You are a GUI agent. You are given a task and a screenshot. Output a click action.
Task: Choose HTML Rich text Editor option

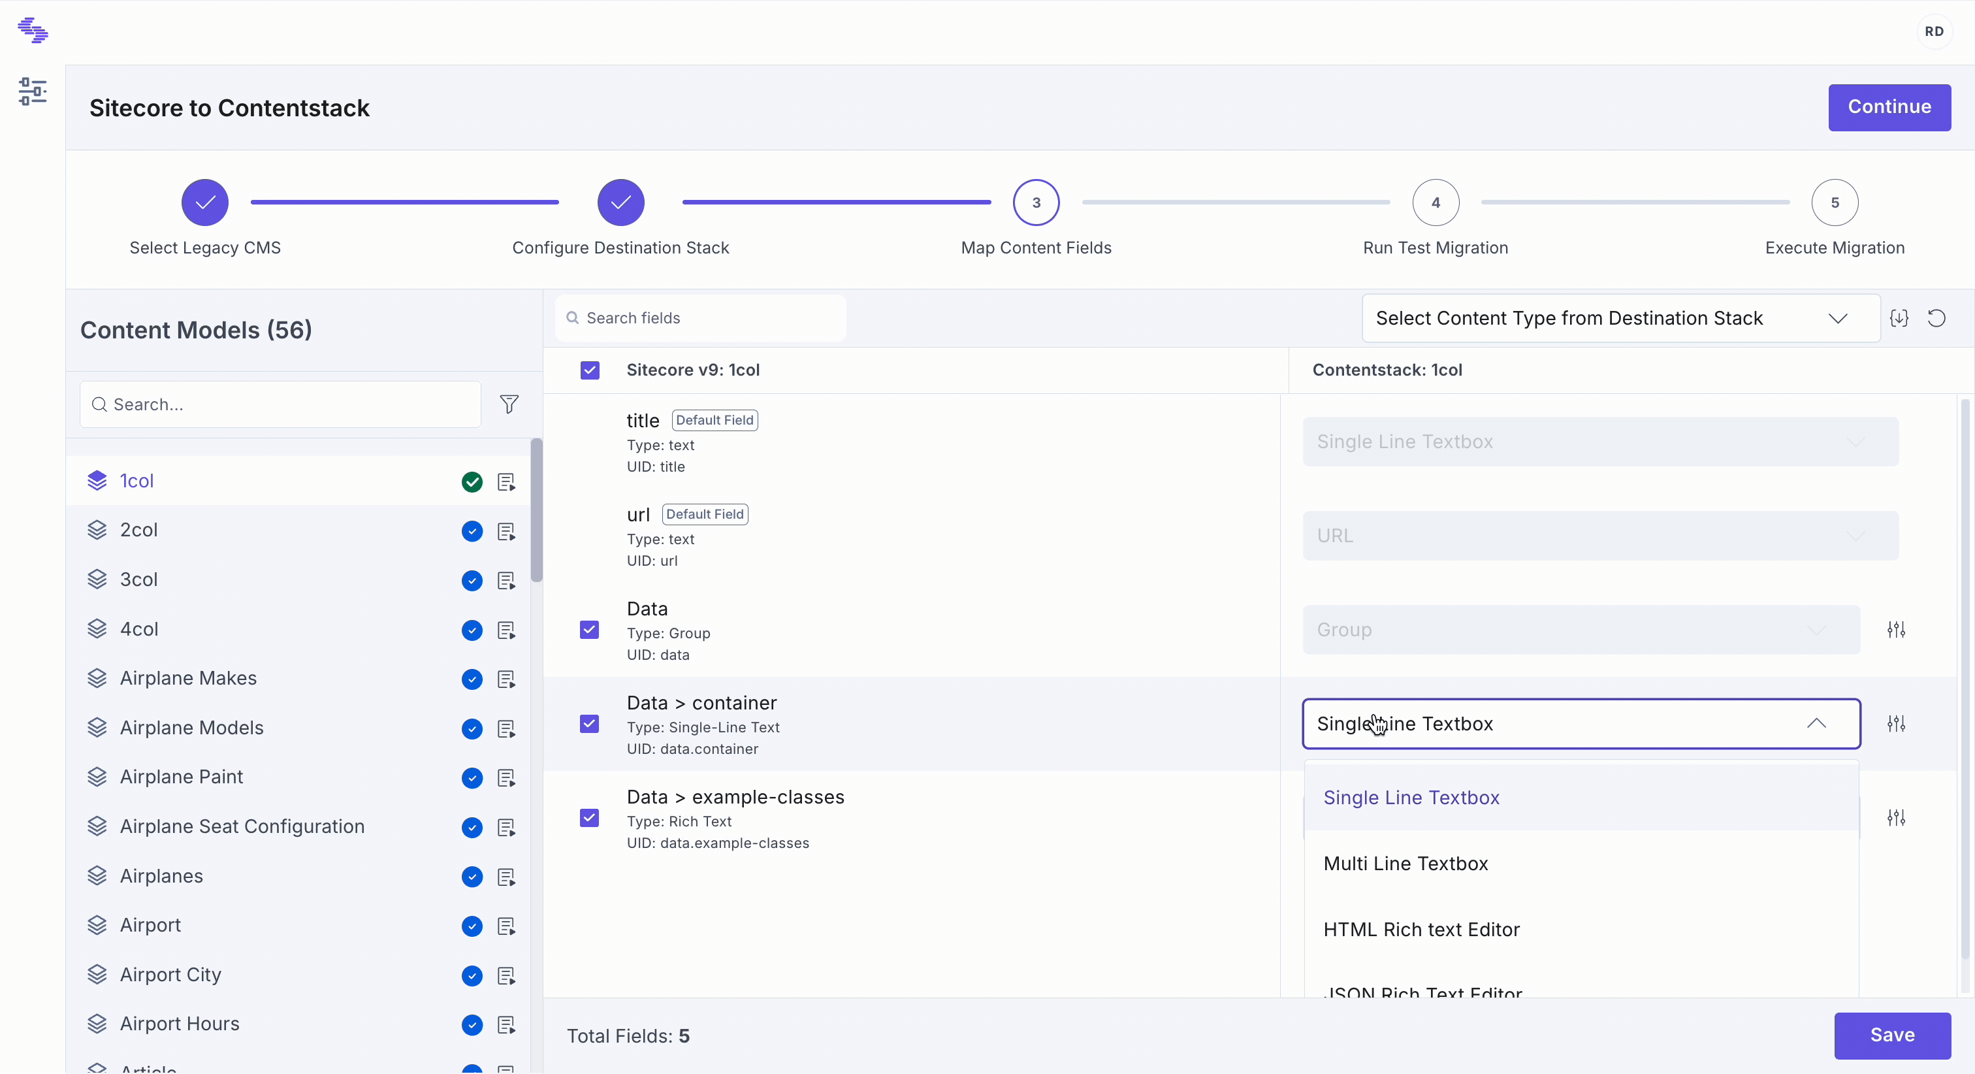tap(1581, 929)
